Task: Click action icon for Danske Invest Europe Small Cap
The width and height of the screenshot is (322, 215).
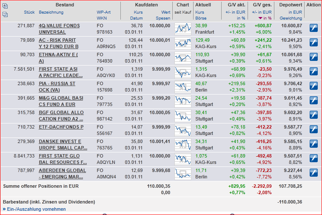Action: (313, 144)
